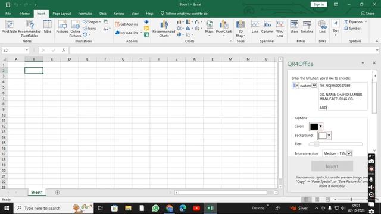Switch to Page Break Preview view
Viewport: 381px width, 214px height.
click(x=327, y=199)
